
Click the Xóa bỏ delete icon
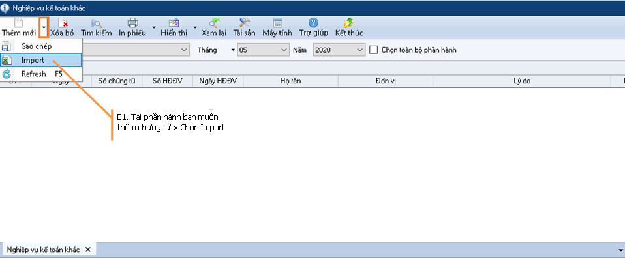tap(63, 23)
